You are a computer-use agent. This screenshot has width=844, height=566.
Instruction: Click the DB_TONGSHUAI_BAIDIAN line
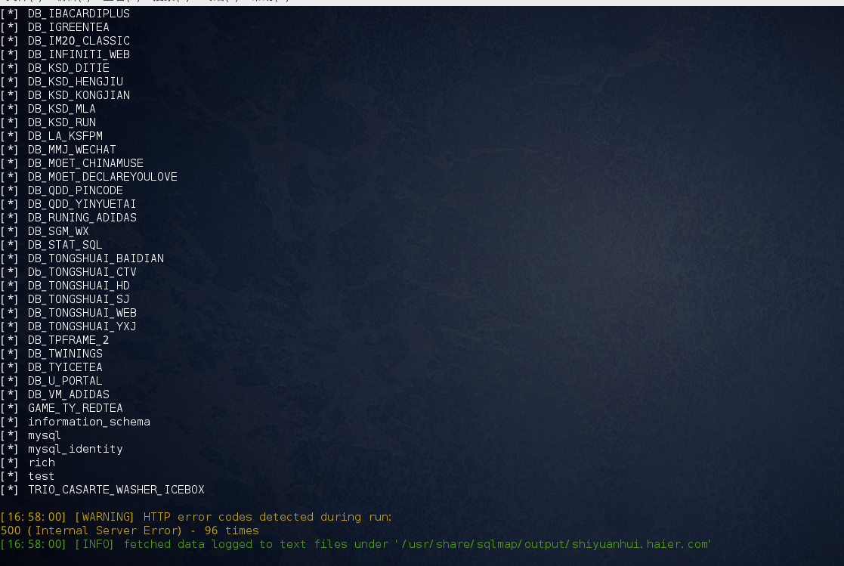[96, 258]
